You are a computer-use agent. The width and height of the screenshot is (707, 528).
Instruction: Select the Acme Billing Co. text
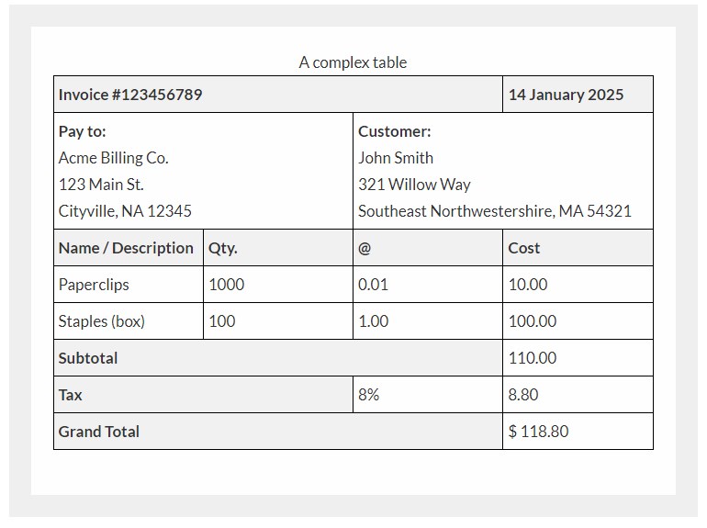[x=114, y=158]
